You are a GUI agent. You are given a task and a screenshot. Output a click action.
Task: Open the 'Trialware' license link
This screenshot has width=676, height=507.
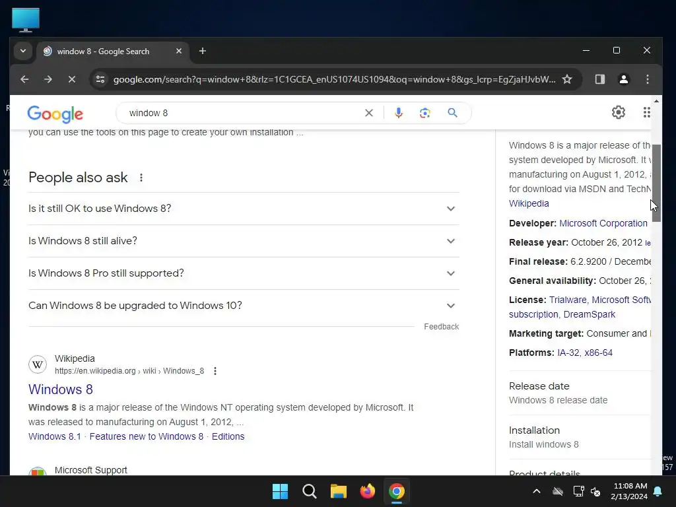click(568, 300)
